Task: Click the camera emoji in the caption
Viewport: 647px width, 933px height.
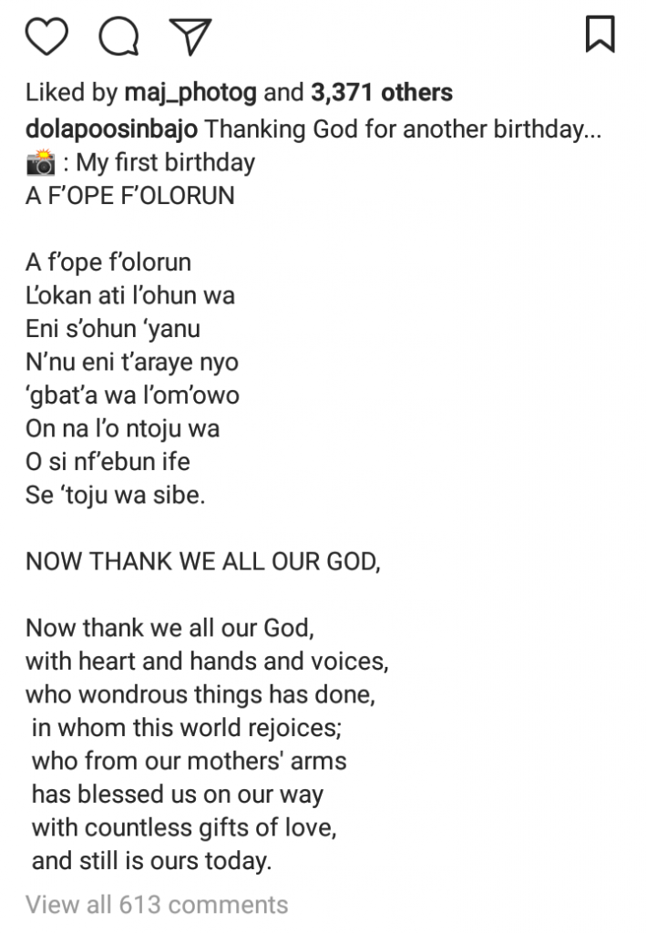Action: click(x=41, y=164)
